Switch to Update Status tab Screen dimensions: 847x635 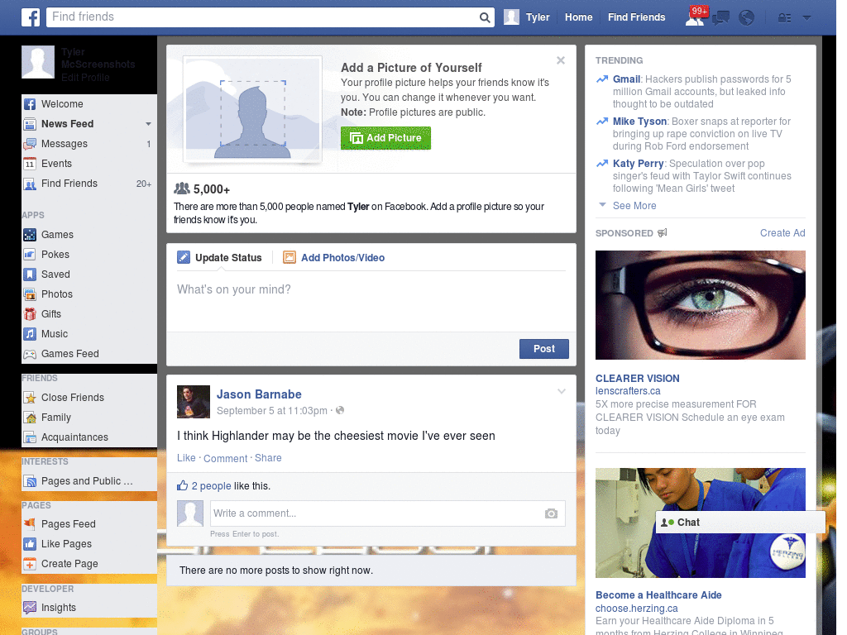coord(219,258)
